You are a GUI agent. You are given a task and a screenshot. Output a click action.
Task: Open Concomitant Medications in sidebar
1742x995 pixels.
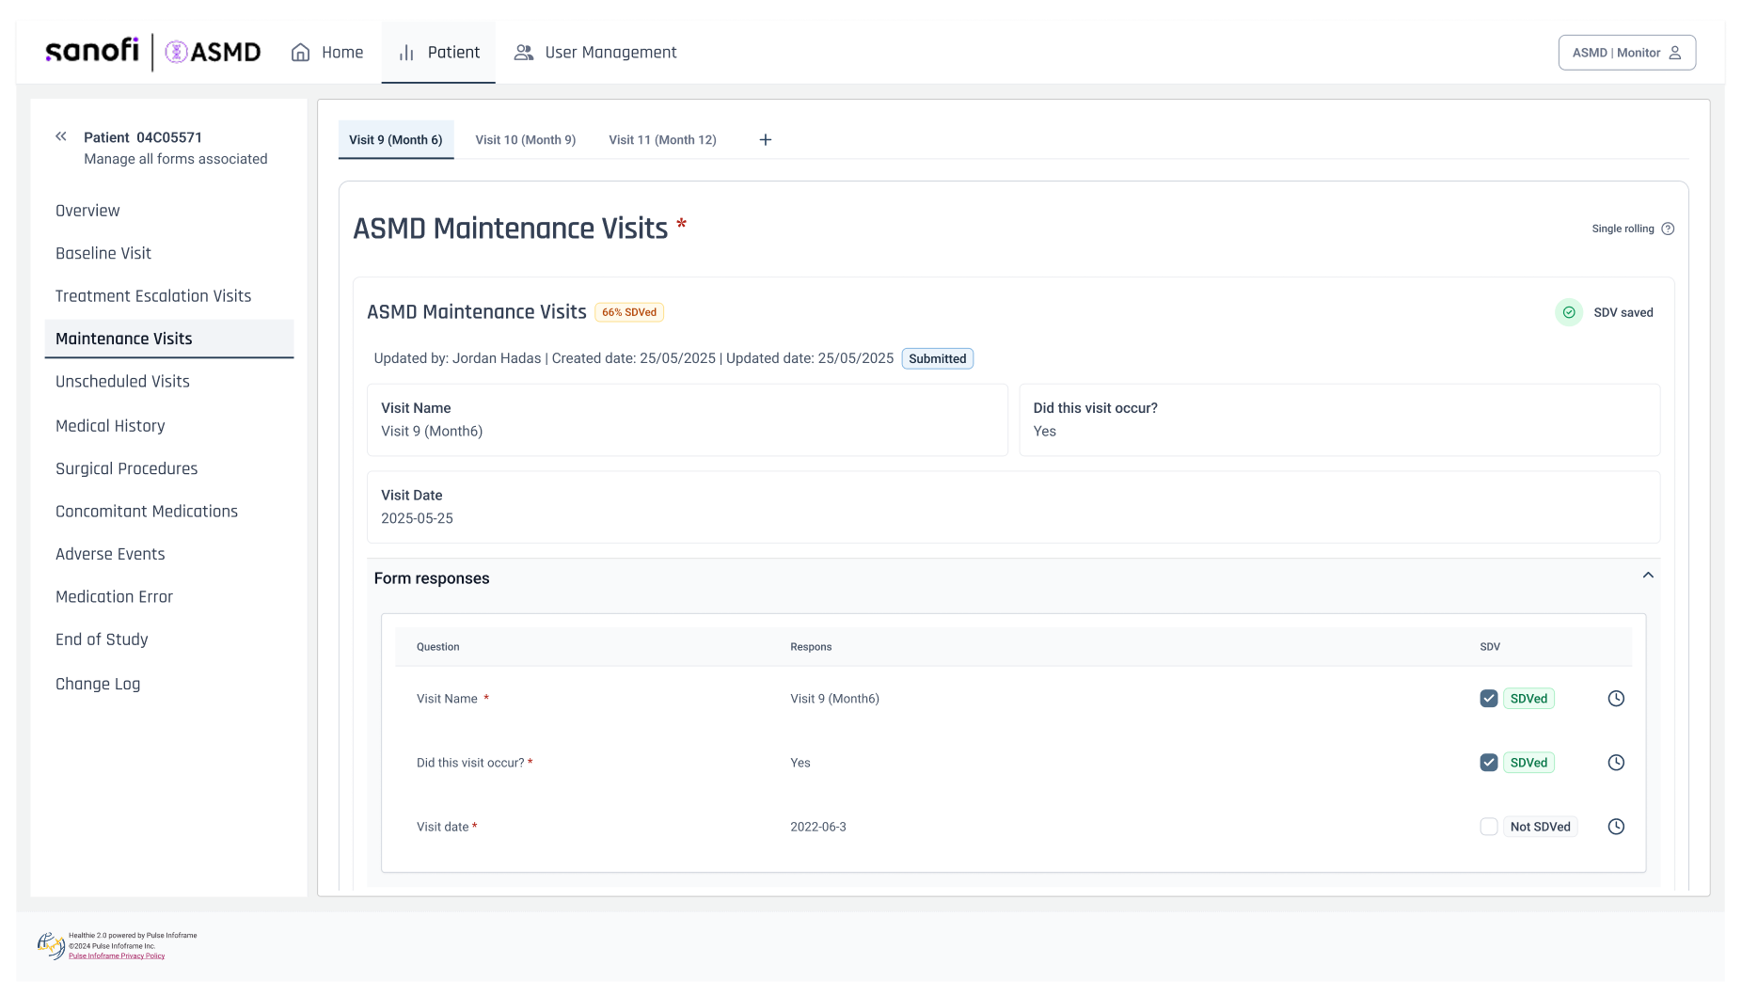click(147, 512)
